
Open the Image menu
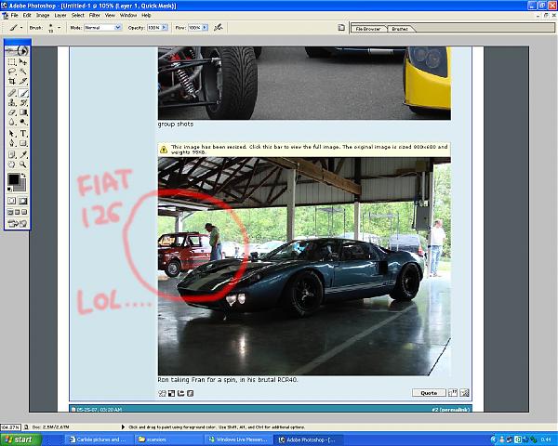click(x=43, y=15)
